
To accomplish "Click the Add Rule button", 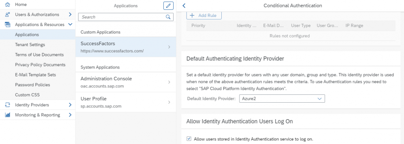I will [204, 15].
